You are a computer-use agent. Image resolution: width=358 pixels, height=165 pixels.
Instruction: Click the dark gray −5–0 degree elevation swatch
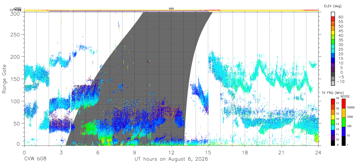[x=333, y=74]
